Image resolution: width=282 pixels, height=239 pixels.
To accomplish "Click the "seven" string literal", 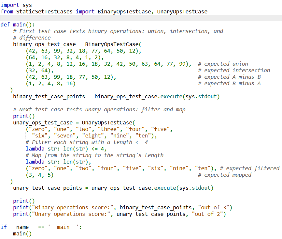I will tap(64, 135).
